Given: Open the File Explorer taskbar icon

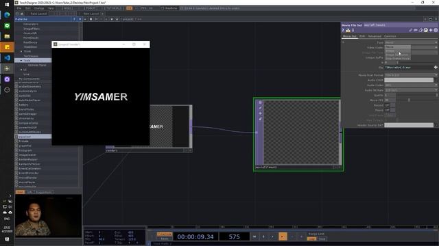Looking at the screenshot, I should [7, 36].
